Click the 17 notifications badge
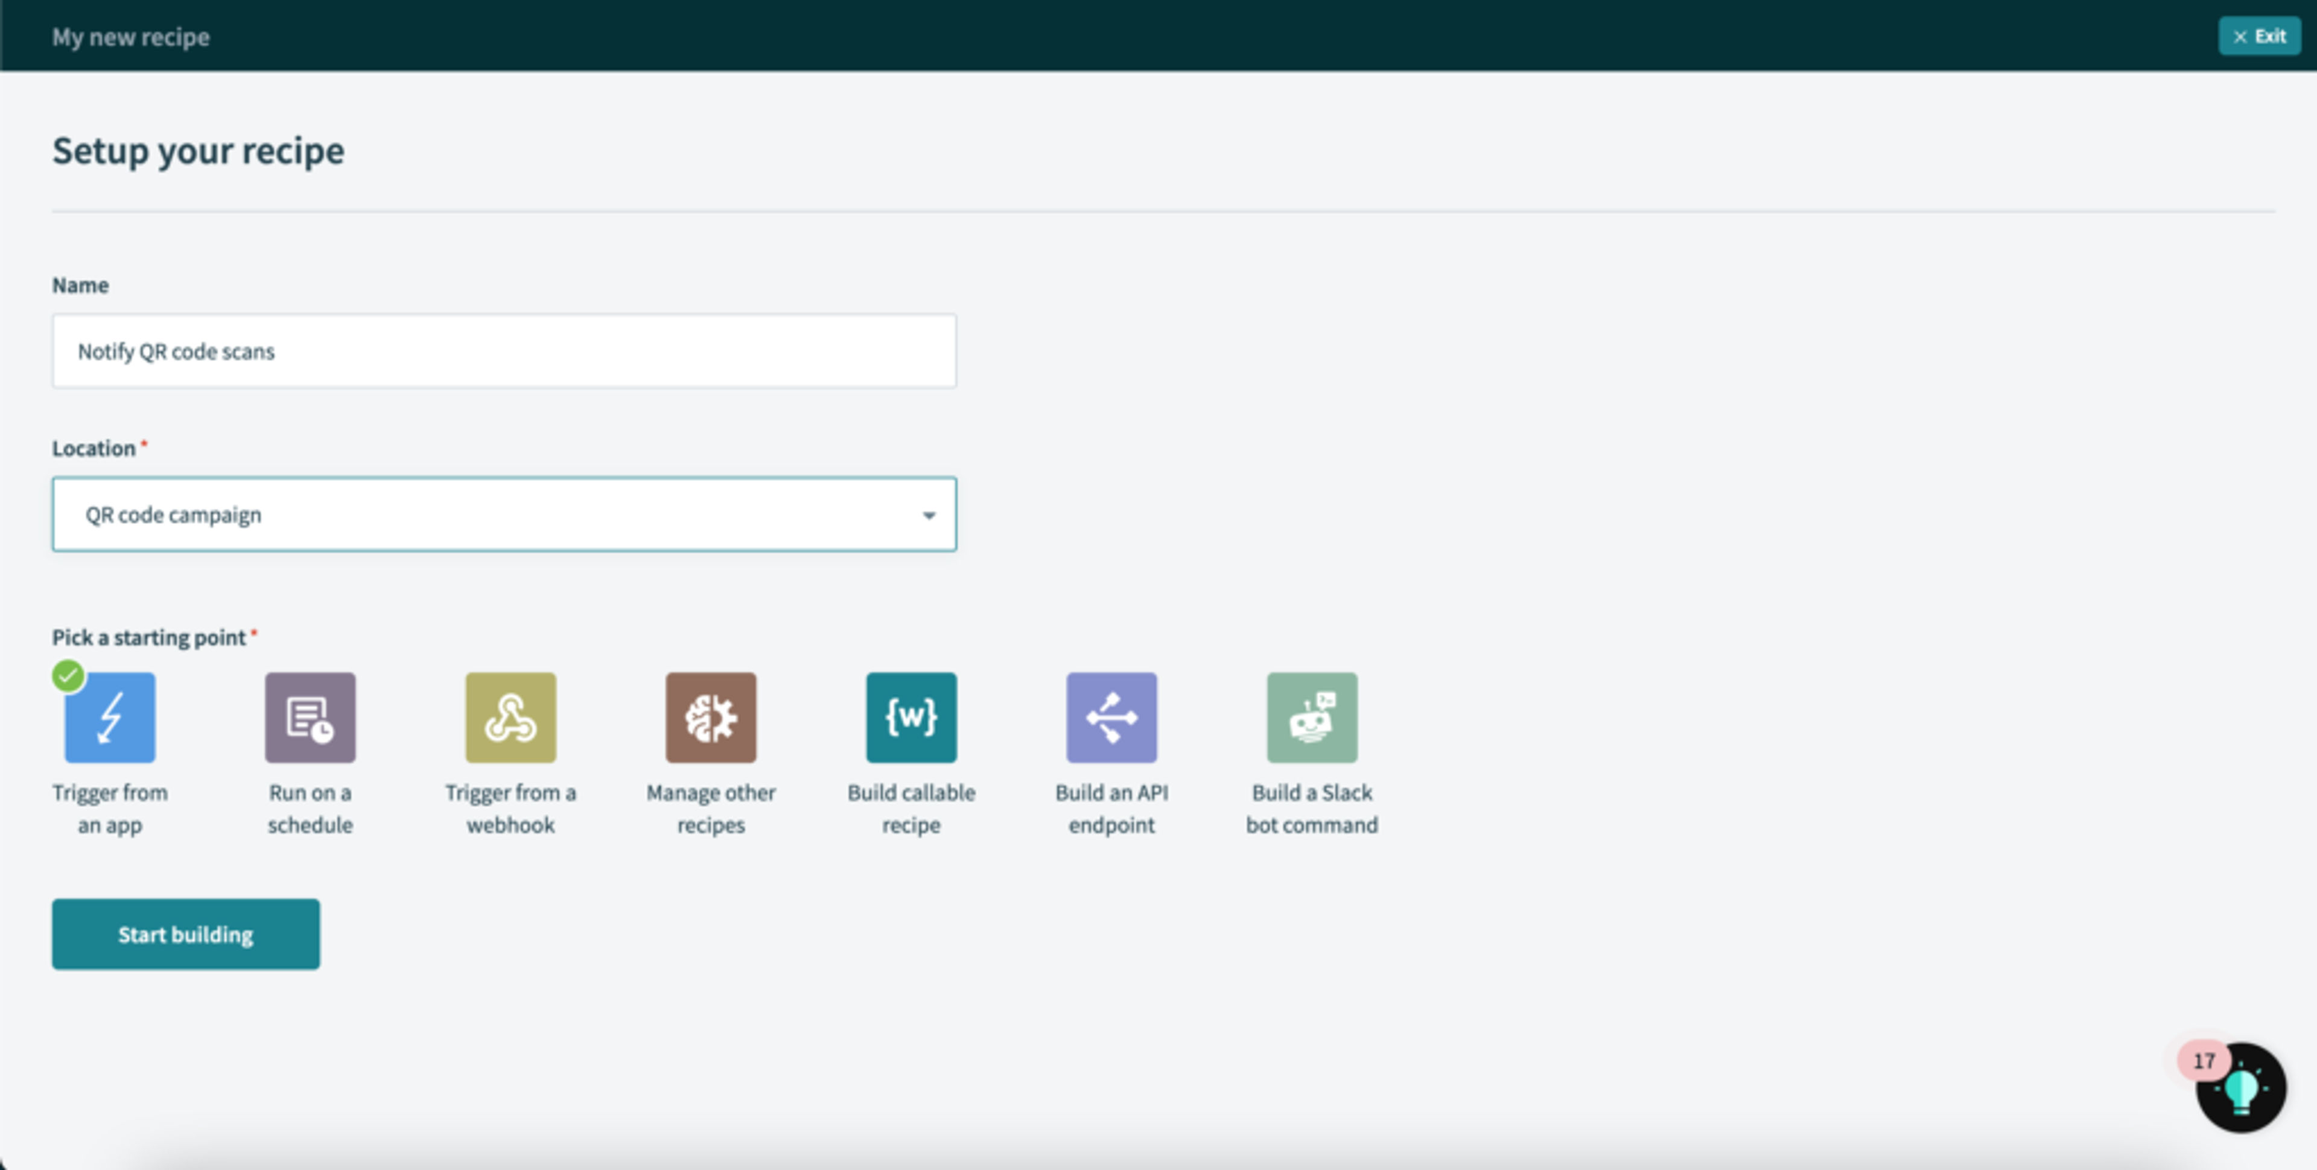The image size is (2317, 1170). (x=2204, y=1060)
